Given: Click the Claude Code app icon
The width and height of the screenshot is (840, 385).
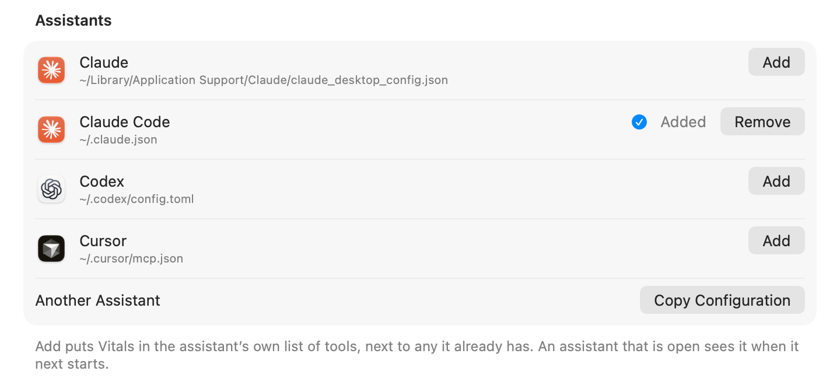Looking at the screenshot, I should (51, 129).
